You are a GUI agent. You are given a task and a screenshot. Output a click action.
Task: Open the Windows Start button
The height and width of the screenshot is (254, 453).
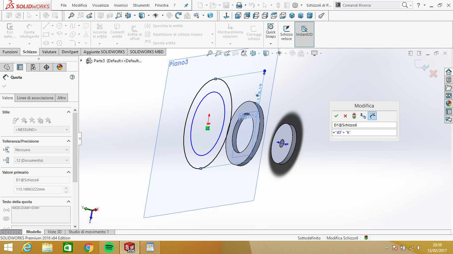click(8, 247)
